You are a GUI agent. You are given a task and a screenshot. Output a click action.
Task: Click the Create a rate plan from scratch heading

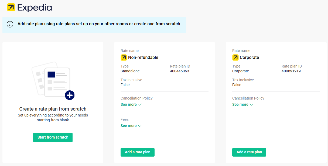click(x=53, y=109)
